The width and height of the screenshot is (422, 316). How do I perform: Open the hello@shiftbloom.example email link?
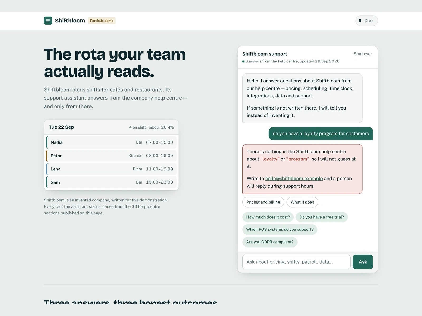point(294,179)
